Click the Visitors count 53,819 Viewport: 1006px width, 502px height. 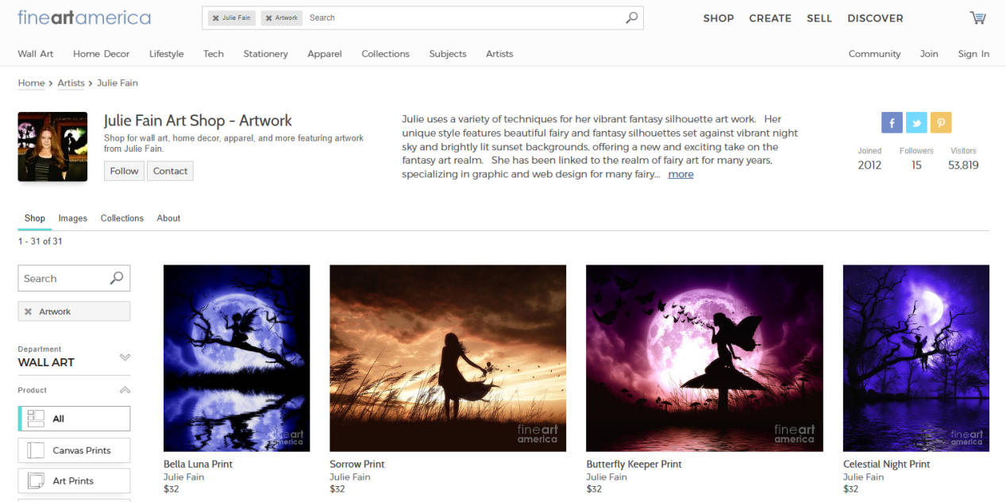[x=963, y=165]
